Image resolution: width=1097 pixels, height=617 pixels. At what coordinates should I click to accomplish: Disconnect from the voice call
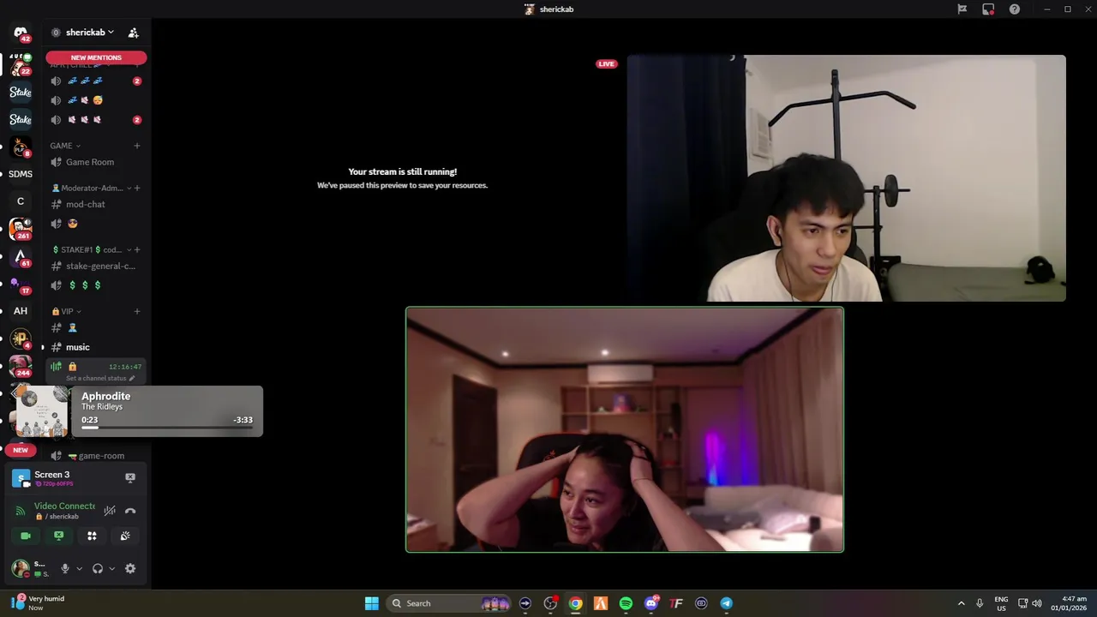pos(130,511)
